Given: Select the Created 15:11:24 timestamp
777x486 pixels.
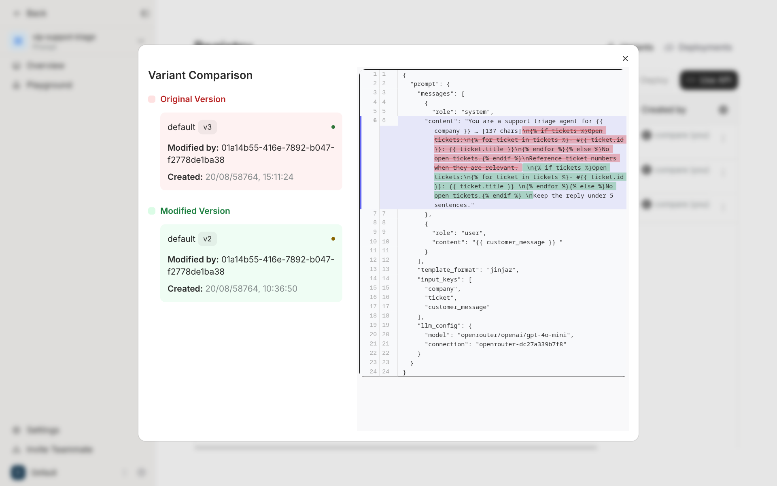Looking at the screenshot, I should click(x=249, y=177).
